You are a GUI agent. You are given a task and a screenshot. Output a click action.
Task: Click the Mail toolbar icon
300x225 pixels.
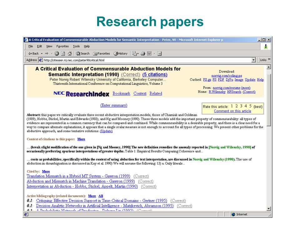(x=134, y=53)
